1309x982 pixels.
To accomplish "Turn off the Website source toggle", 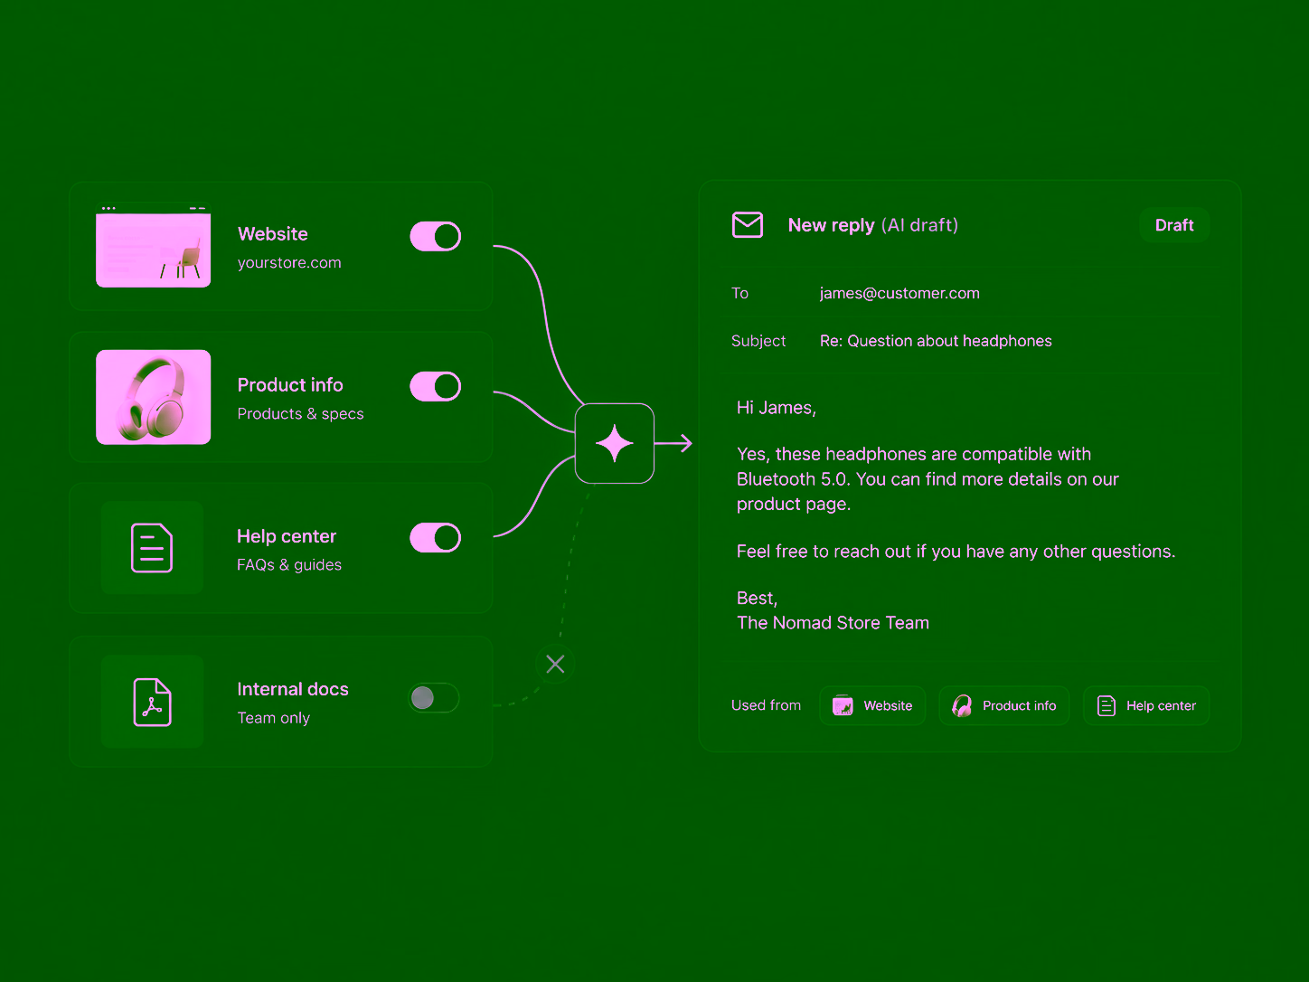I will (436, 236).
